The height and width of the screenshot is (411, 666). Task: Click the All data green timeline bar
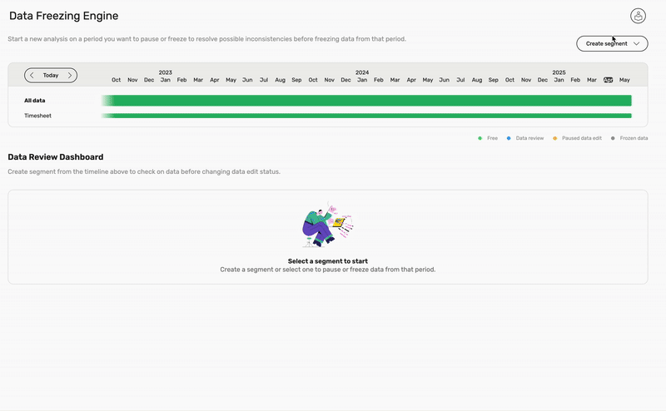point(366,101)
